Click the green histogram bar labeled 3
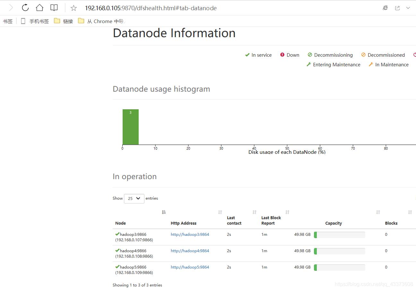The width and height of the screenshot is (416, 290). [130, 127]
